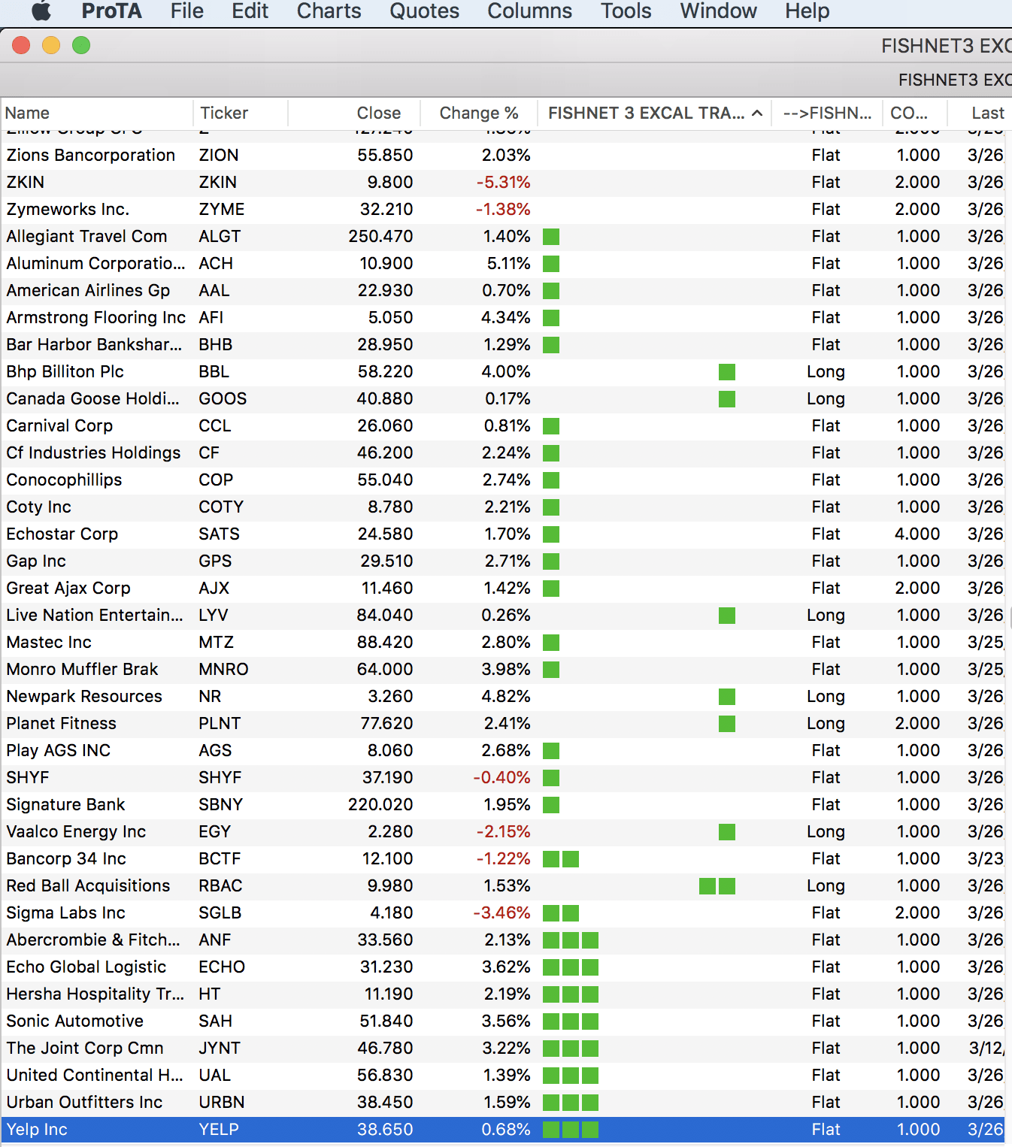Click the UAL ticker cell

coord(215,1076)
